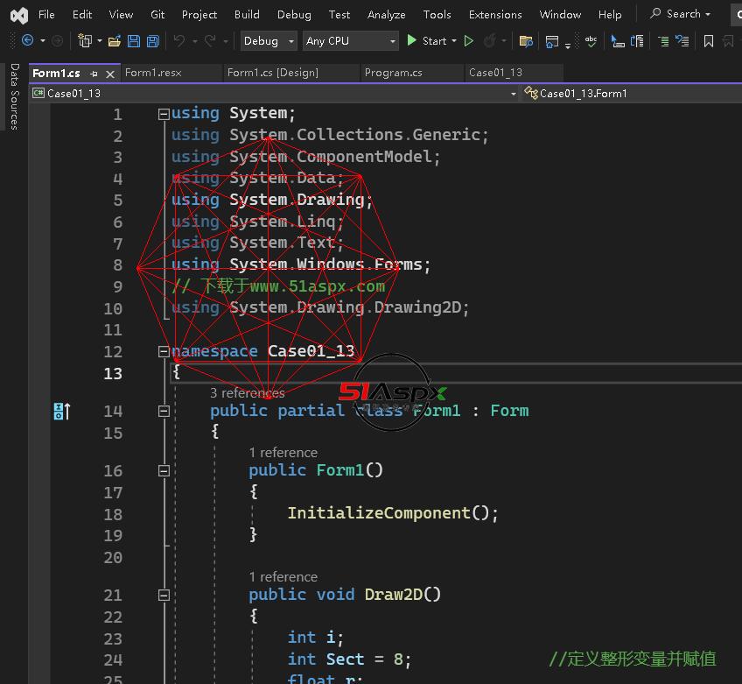The width and height of the screenshot is (742, 684).
Task: Open the Test menu
Action: [339, 15]
